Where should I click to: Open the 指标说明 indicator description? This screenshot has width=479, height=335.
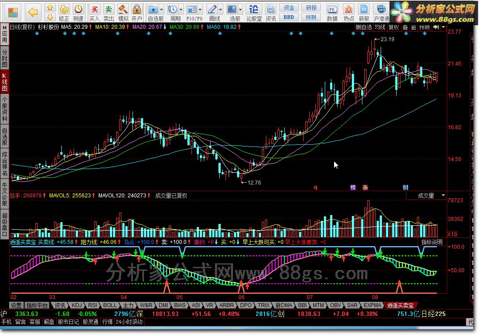(x=432, y=242)
